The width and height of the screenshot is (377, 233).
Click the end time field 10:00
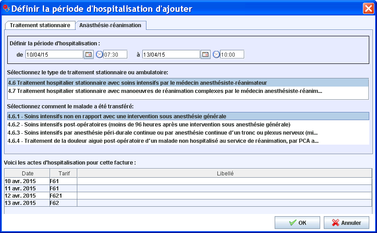pos(232,54)
